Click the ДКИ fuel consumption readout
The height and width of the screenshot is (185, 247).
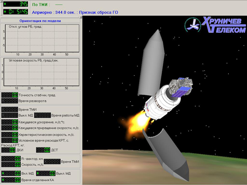pos(8,150)
